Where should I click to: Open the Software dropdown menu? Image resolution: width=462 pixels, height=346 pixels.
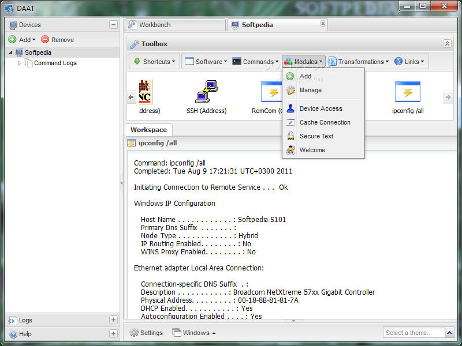(206, 62)
